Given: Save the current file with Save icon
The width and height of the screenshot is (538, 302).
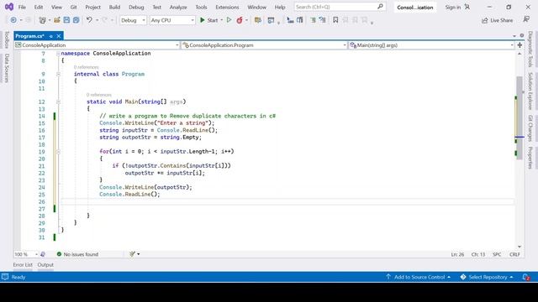Looking at the screenshot, I should point(66,20).
